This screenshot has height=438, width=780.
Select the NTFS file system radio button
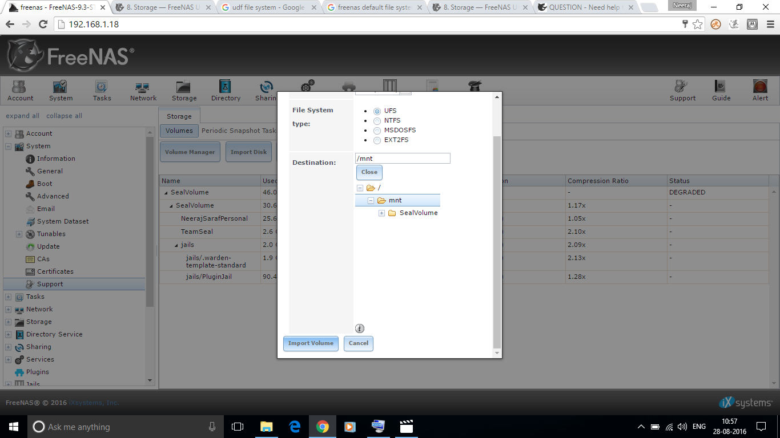coord(377,121)
